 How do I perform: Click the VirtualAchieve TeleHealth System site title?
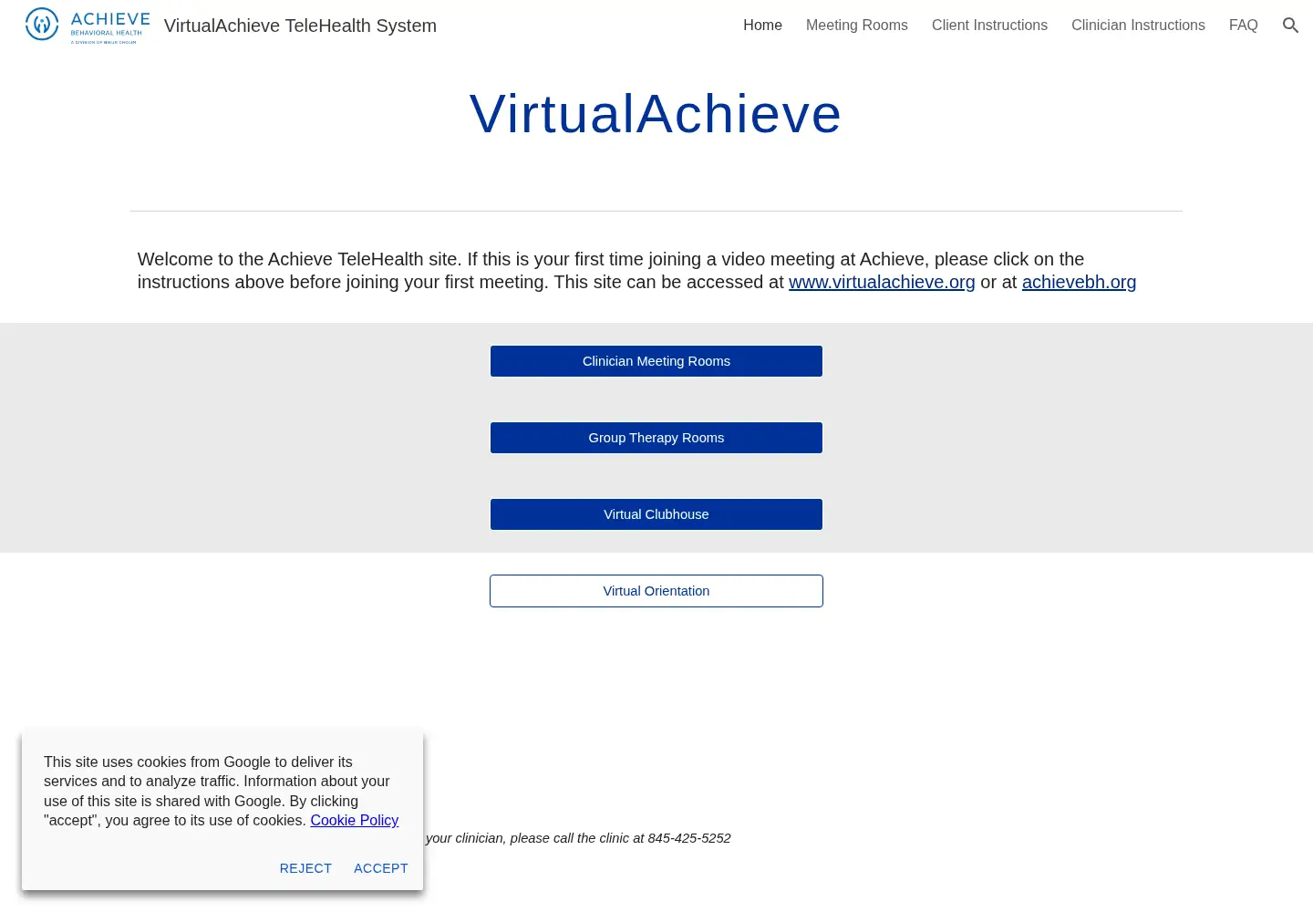coord(300,26)
